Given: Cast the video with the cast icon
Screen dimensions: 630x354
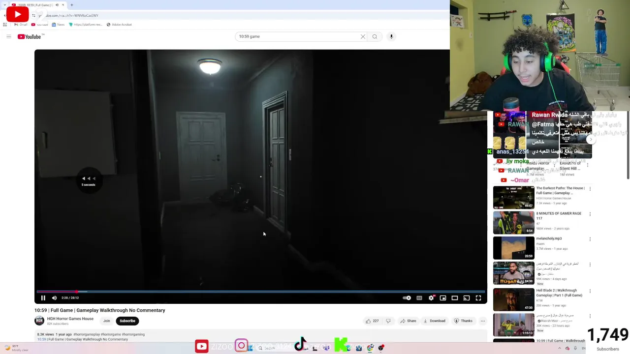Looking at the screenshot, I should [467, 298].
